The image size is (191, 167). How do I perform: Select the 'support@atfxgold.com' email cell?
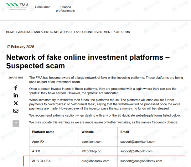[x=150, y=151]
